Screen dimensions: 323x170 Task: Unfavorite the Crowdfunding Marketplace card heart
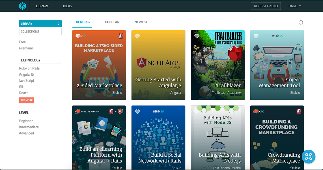pyautogui.click(x=256, y=111)
